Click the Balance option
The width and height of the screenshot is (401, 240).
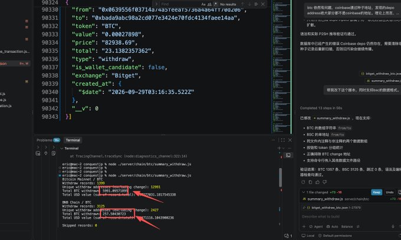click(347, 226)
